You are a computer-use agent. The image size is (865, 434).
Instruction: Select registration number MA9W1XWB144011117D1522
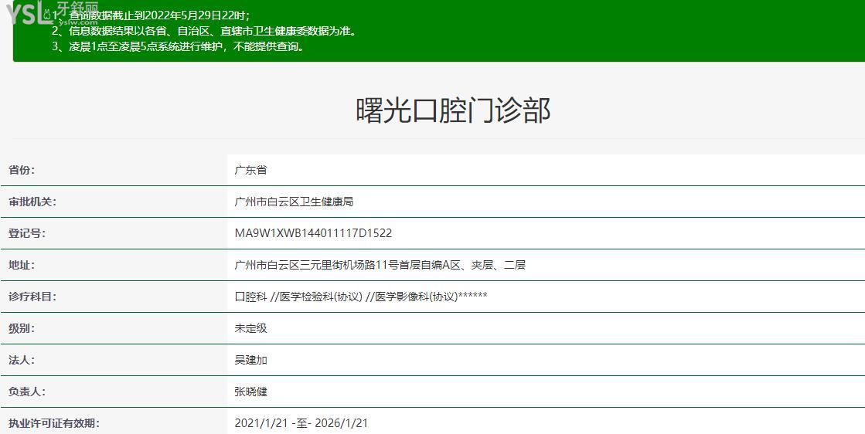313,233
